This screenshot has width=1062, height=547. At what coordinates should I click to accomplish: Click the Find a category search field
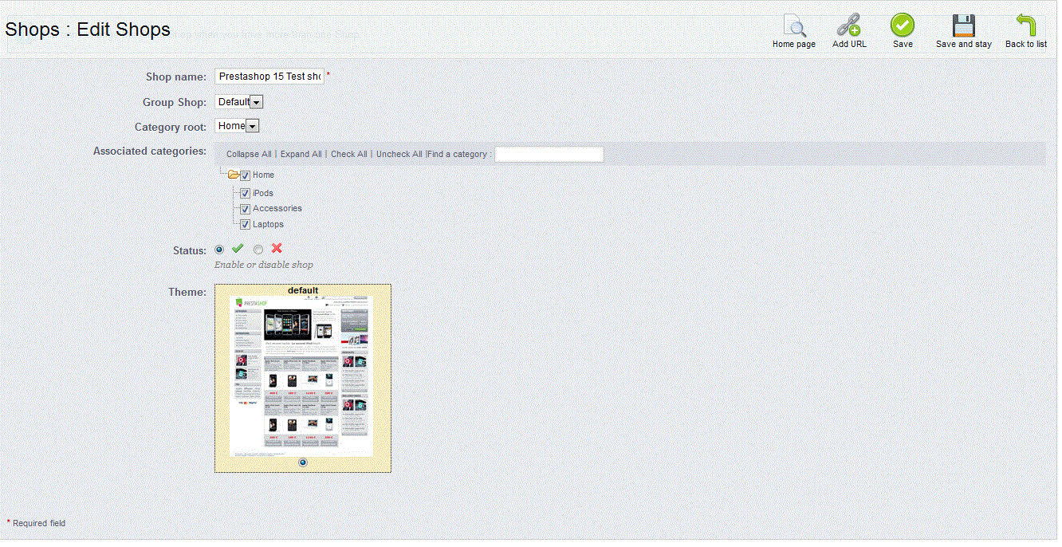pos(549,154)
